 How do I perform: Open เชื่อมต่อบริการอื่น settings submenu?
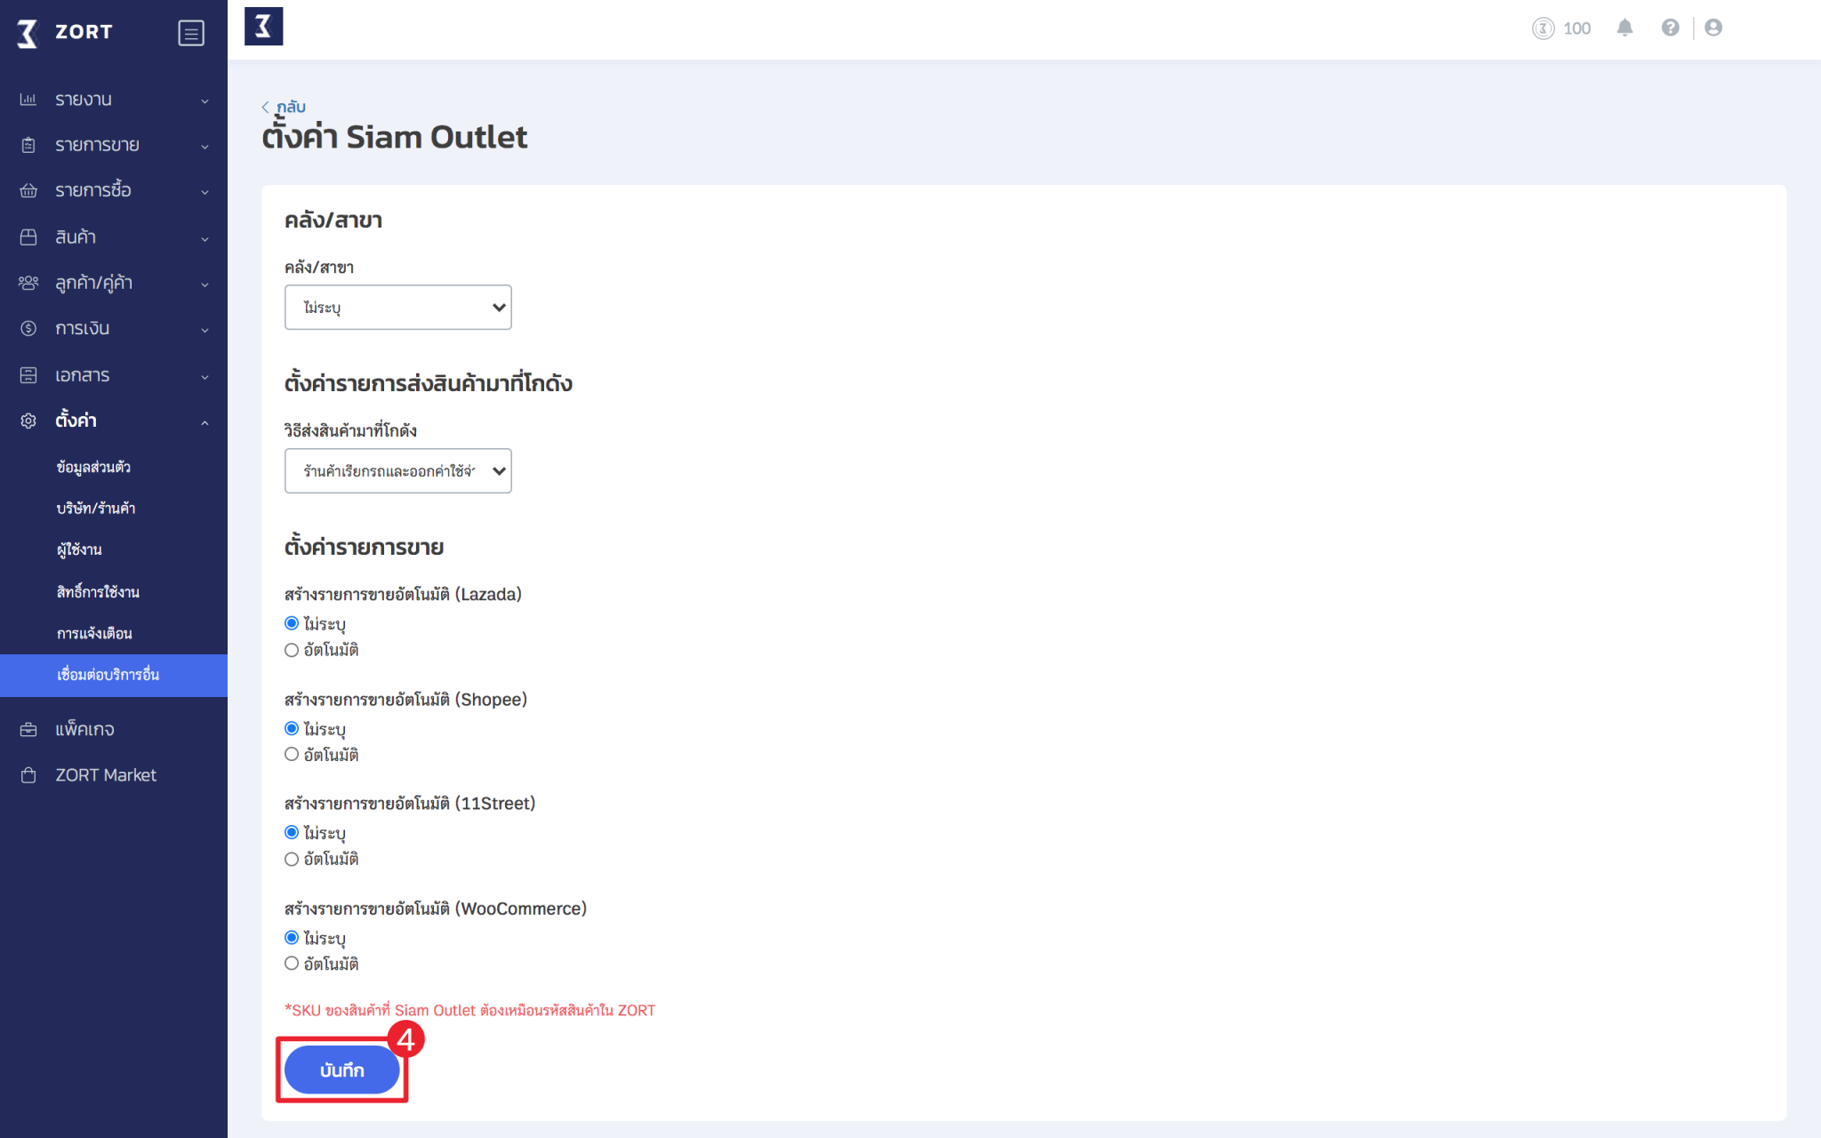click(114, 675)
